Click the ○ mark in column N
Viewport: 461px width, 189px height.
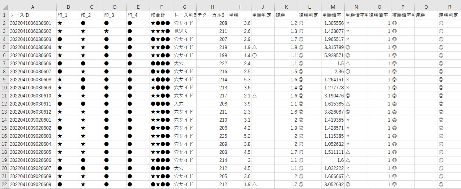click(348, 72)
